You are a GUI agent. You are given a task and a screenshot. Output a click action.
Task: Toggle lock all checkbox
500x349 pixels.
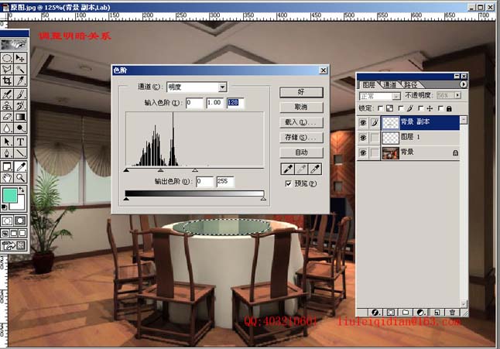(x=440, y=108)
